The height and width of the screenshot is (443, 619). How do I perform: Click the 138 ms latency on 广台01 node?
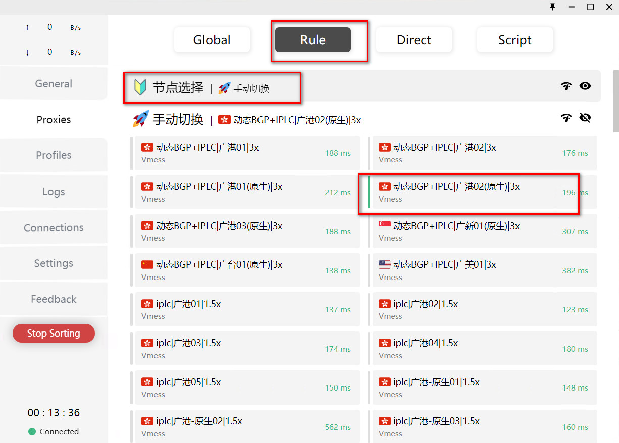pyautogui.click(x=338, y=271)
